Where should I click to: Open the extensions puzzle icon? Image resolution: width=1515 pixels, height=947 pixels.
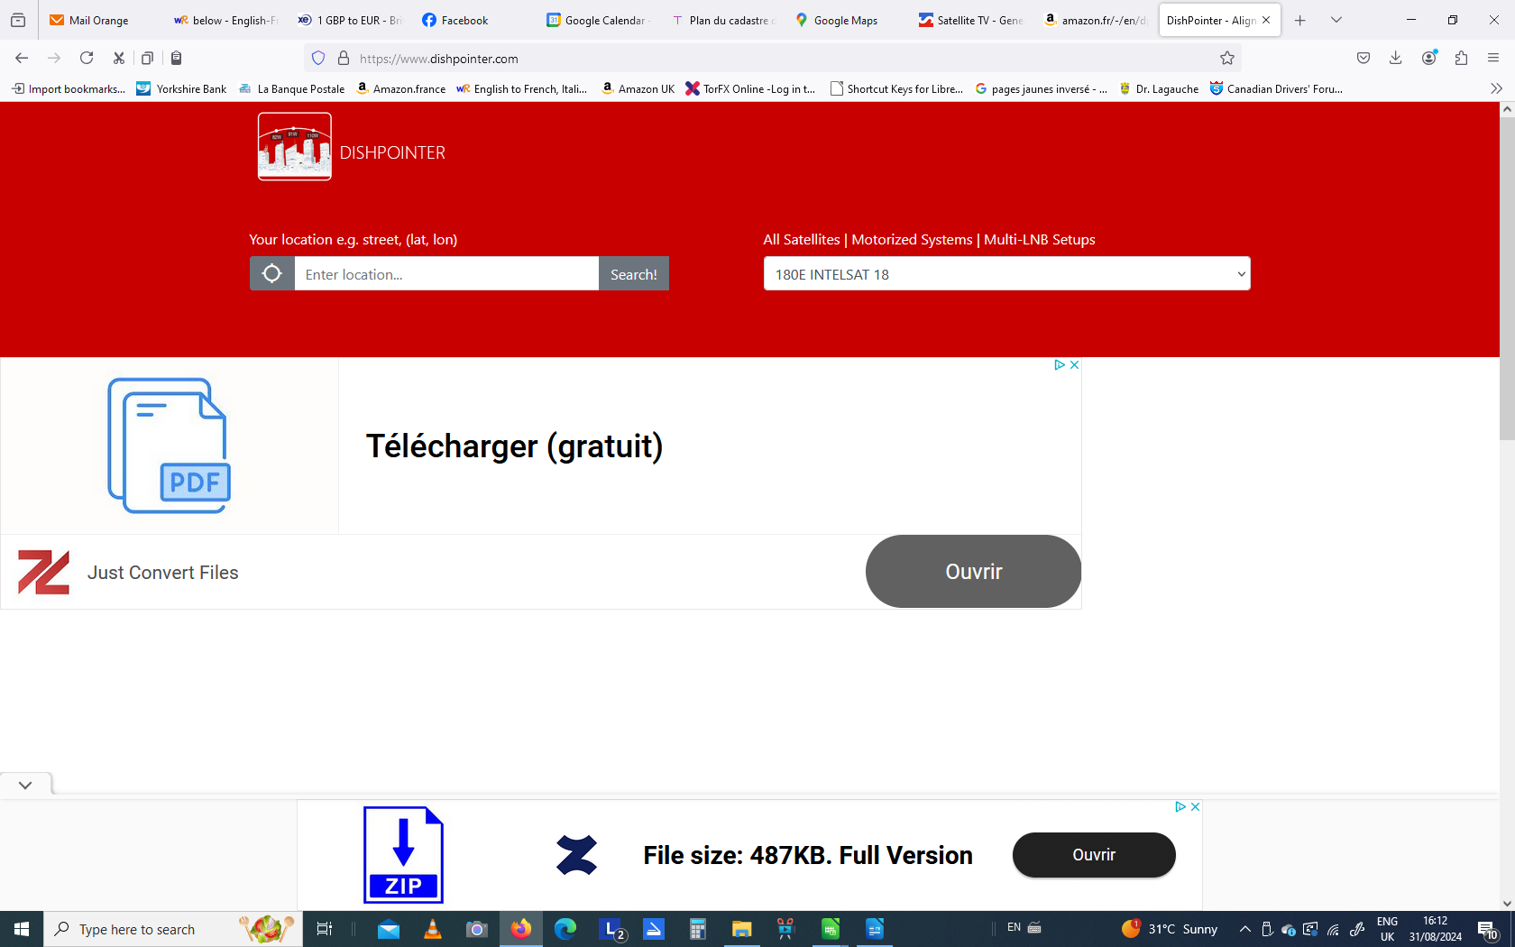click(1461, 58)
